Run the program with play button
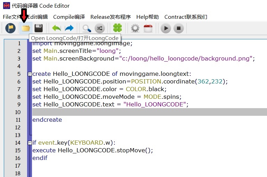Screen dimensions: 267x177 click(x=165, y=28)
